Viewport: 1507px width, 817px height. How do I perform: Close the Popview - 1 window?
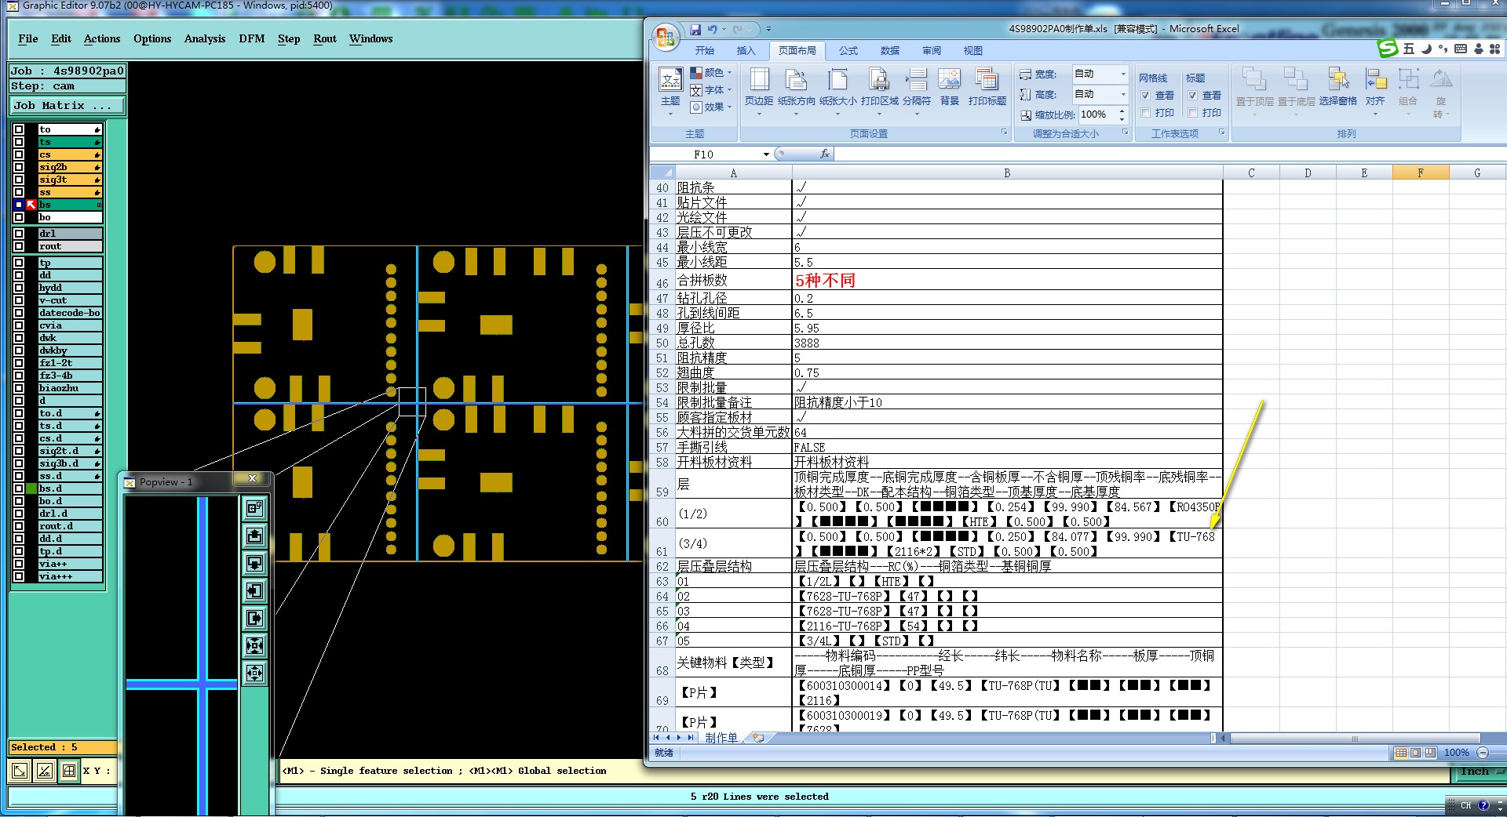(x=253, y=478)
